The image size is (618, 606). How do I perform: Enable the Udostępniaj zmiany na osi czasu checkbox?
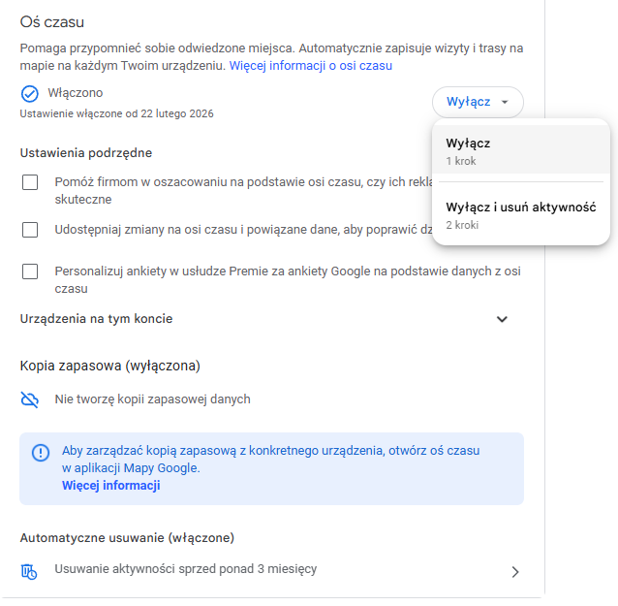(x=30, y=230)
